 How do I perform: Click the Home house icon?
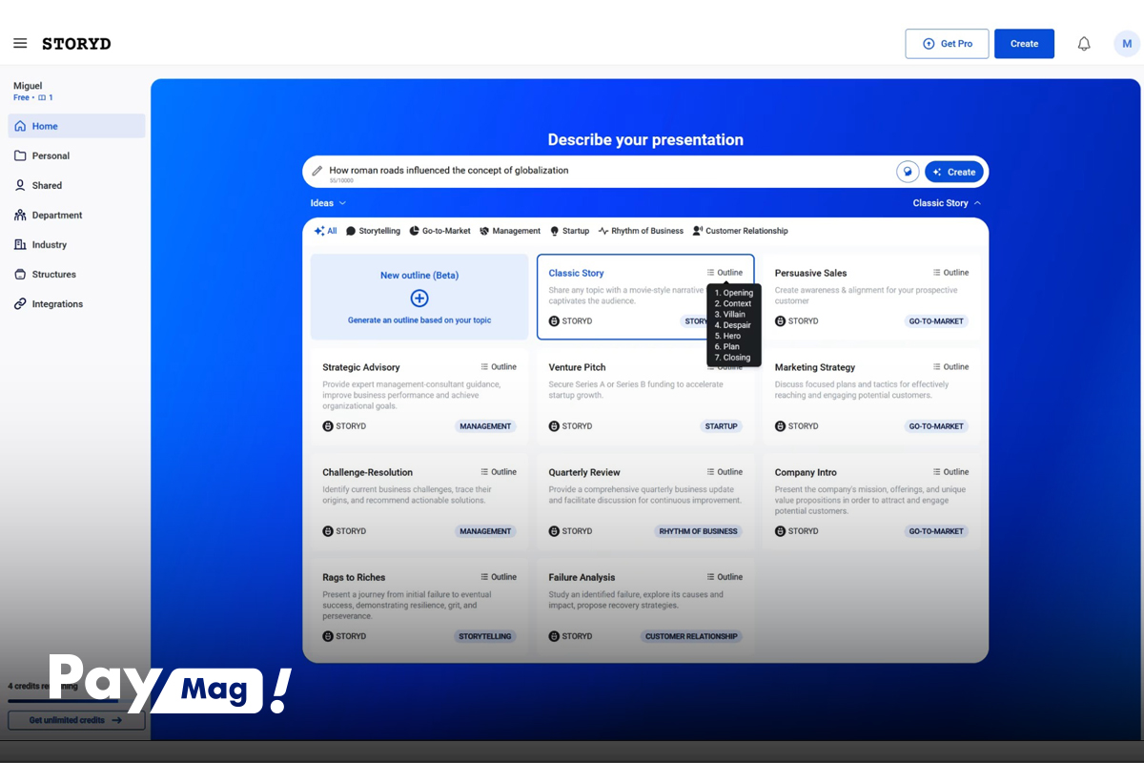[20, 126]
